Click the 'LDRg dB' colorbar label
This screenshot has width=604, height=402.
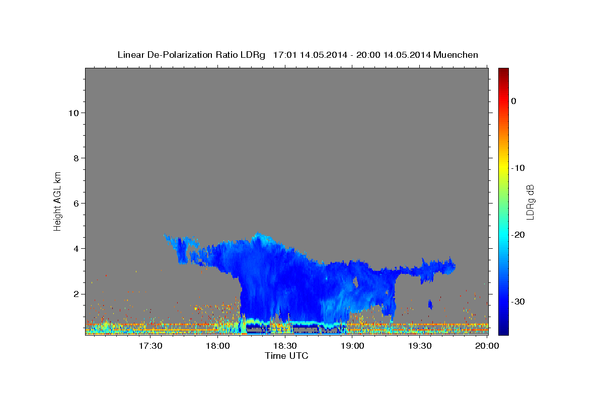[x=530, y=202]
